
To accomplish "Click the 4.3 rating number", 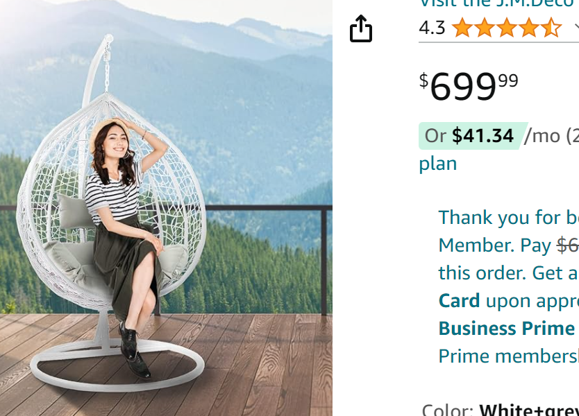I will click(x=432, y=28).
